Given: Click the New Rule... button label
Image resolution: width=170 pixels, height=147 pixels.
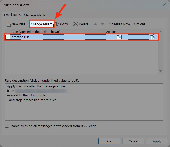Looking at the screenshot, I should 19,24.
